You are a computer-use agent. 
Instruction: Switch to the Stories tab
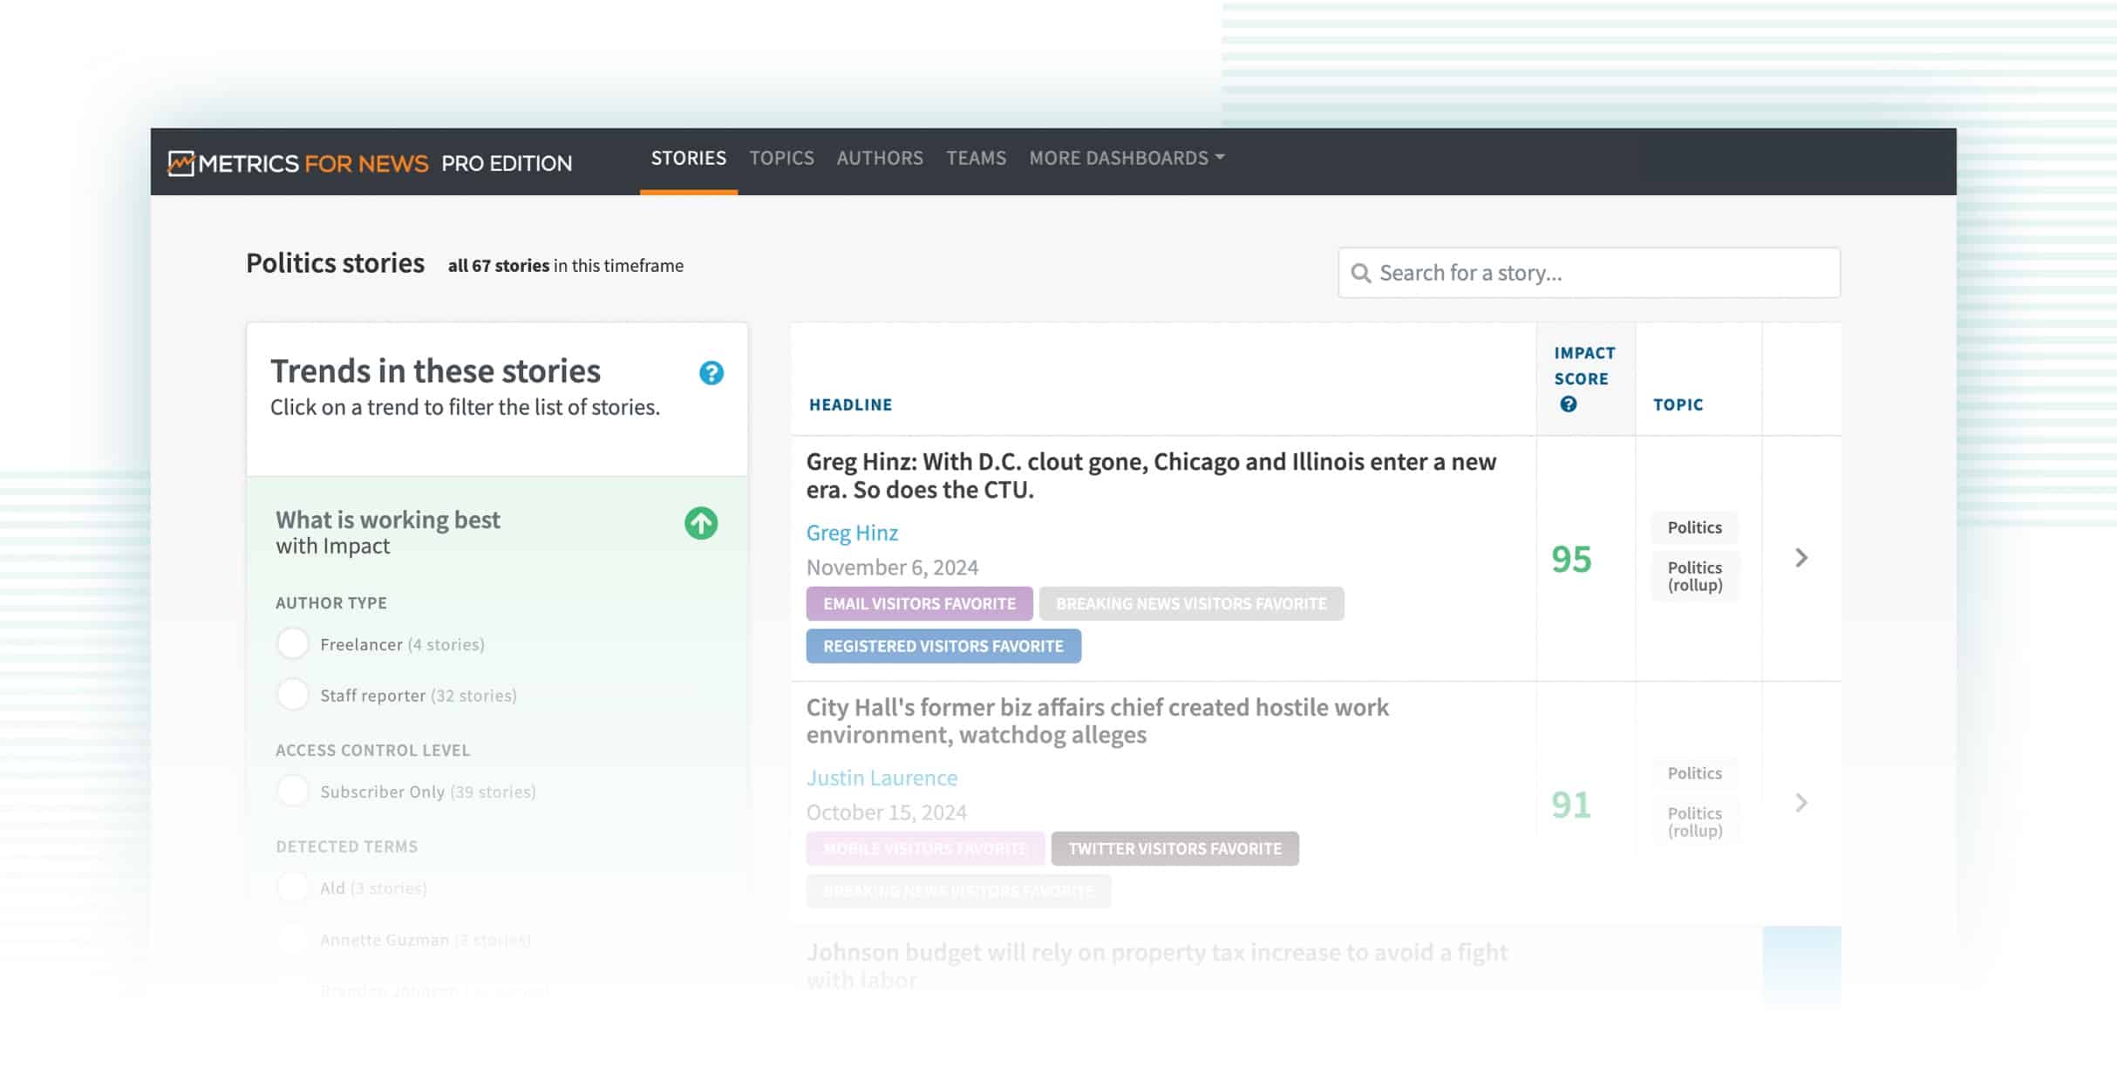(689, 158)
